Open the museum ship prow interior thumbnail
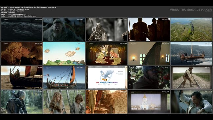213x120 pixels. 149,54
